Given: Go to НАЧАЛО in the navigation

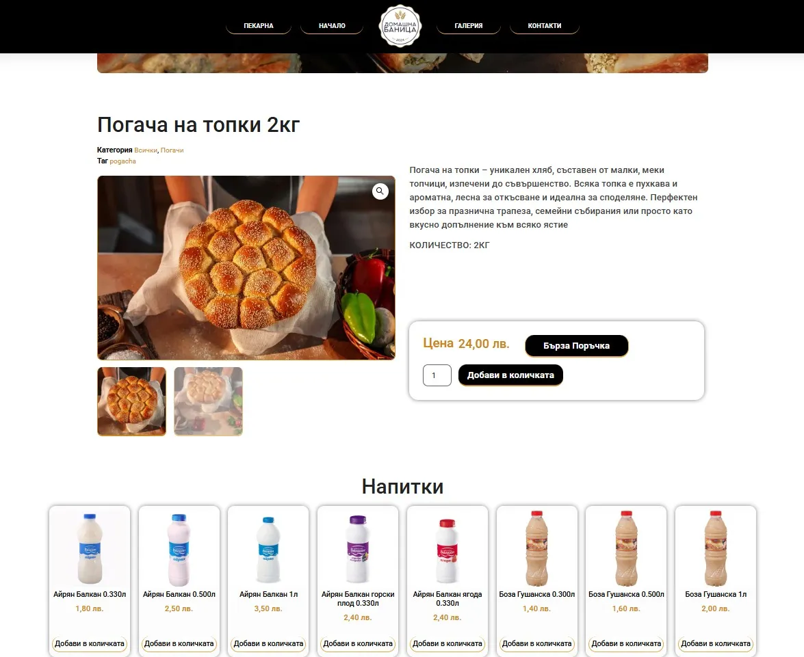Looking at the screenshot, I should coord(332,25).
